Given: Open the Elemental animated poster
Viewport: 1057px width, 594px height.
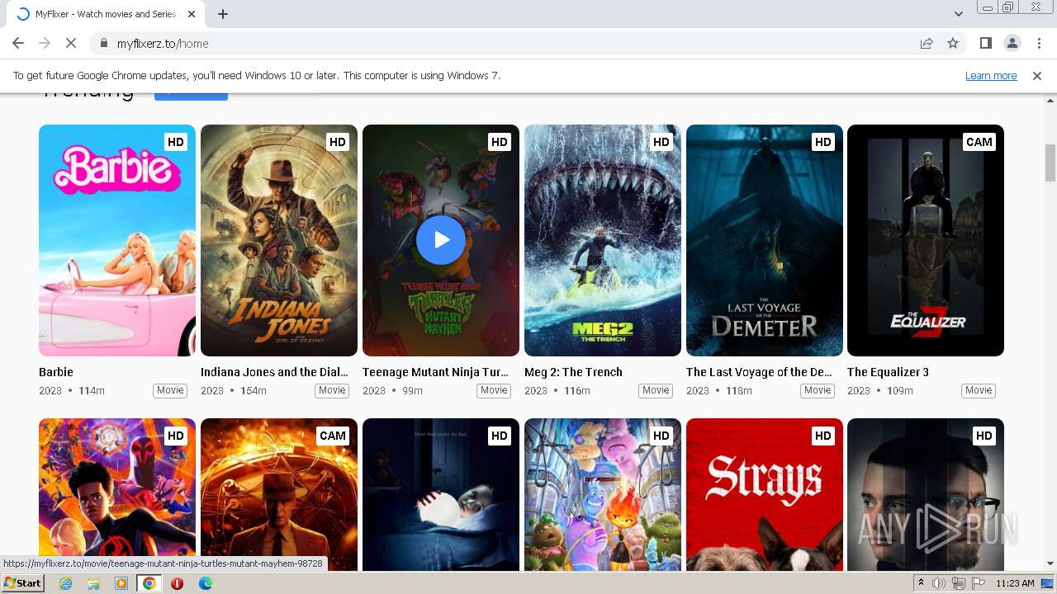Looking at the screenshot, I should point(603,494).
